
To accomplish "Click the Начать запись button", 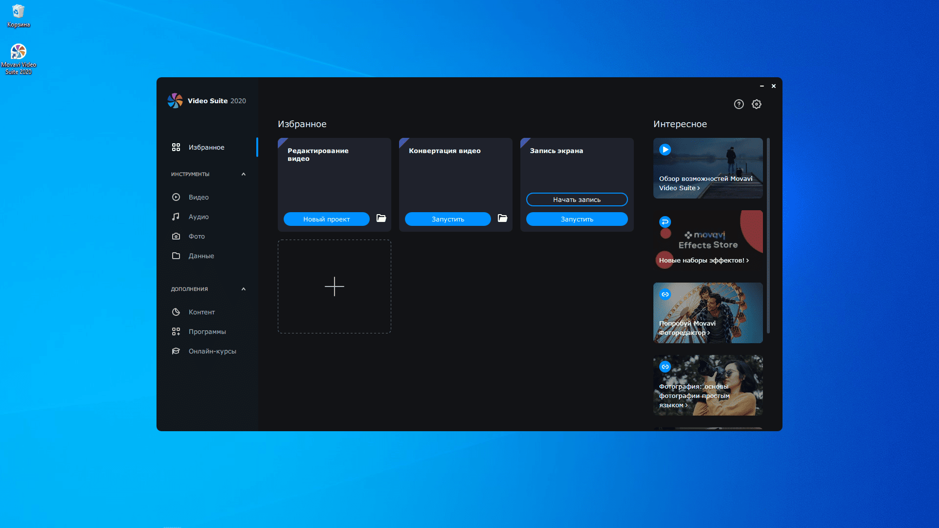I will [577, 199].
